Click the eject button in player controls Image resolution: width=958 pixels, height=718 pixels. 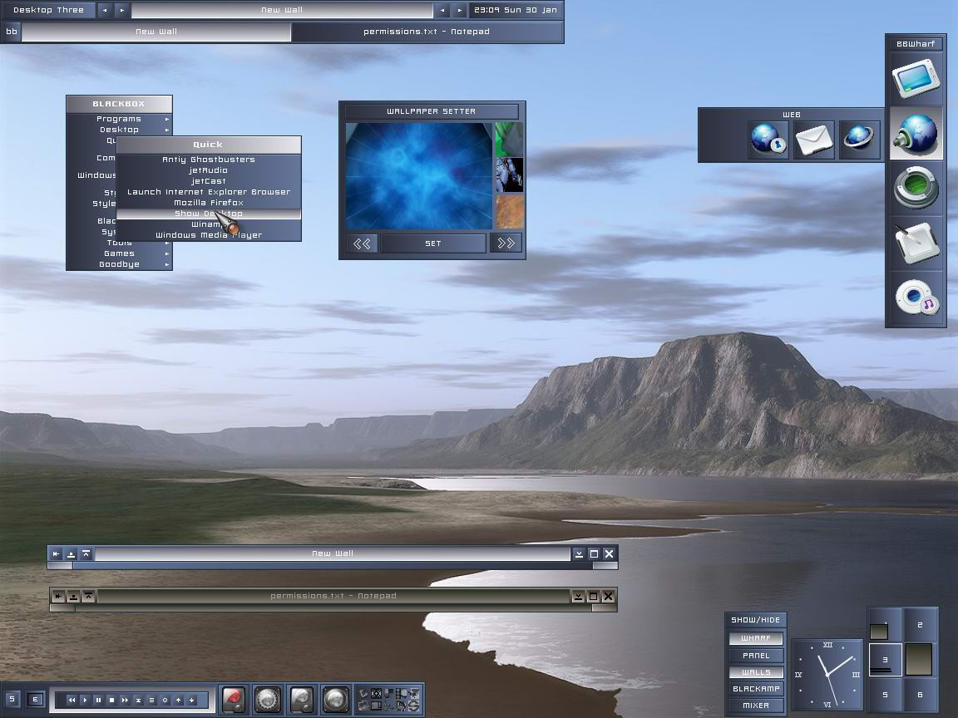click(138, 701)
